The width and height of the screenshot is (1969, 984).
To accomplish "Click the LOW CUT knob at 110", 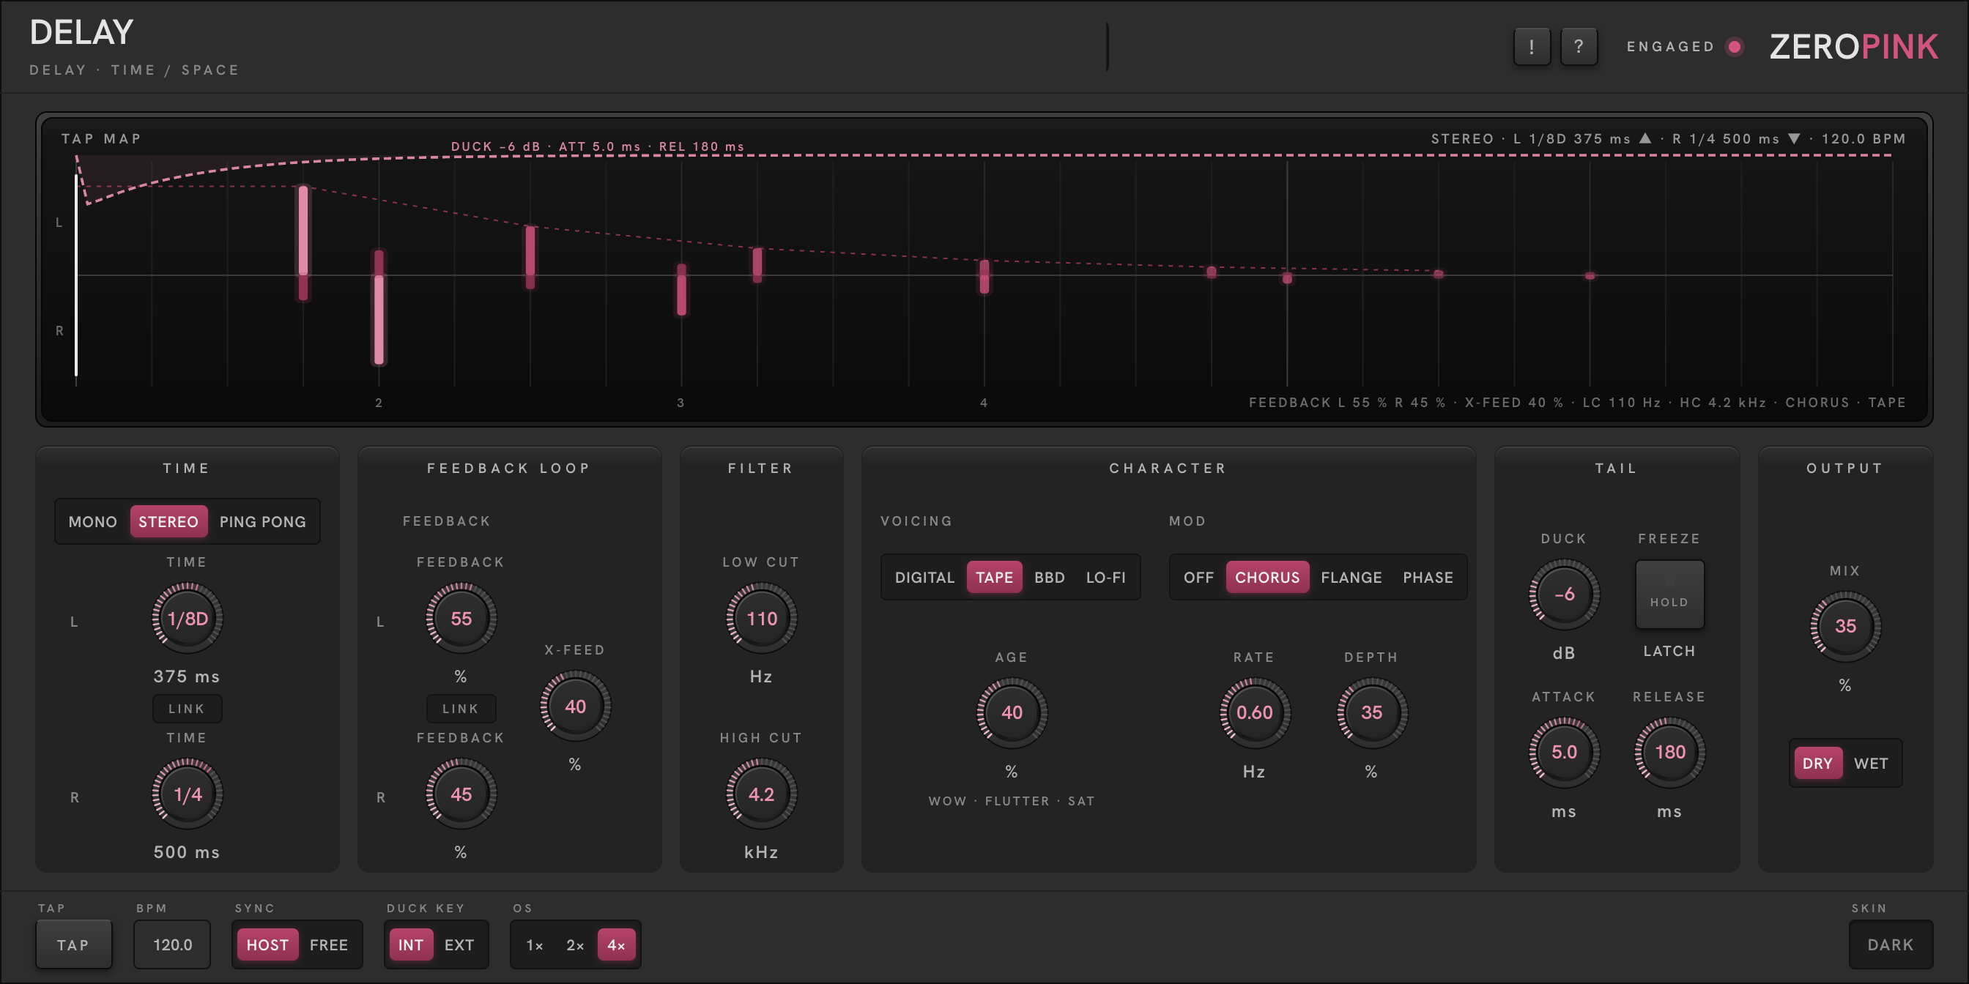I will tap(761, 618).
